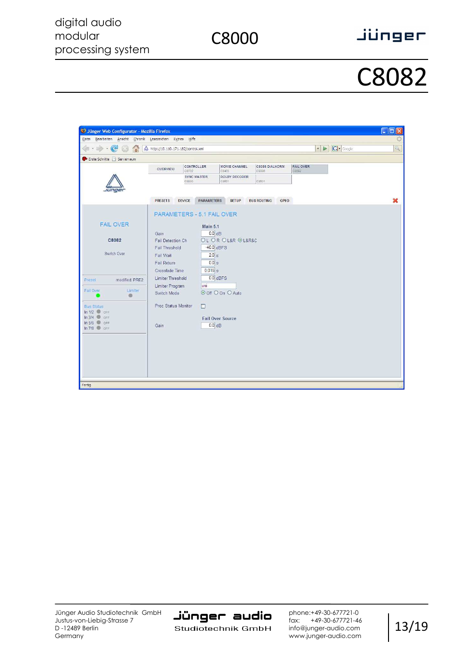Click the Crossfade Time value field

(x=208, y=271)
